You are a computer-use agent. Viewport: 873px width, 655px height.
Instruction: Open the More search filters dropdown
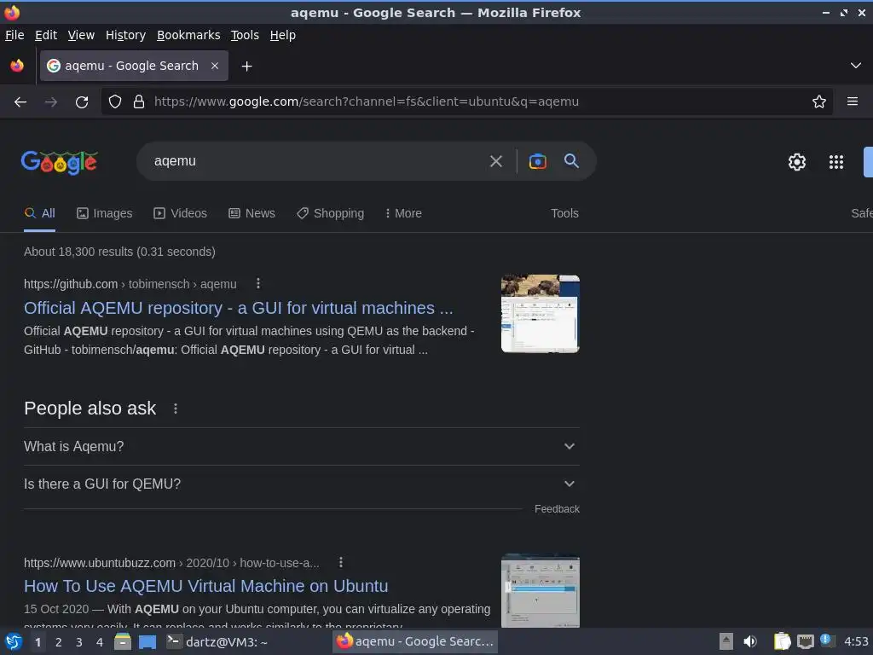pos(403,213)
